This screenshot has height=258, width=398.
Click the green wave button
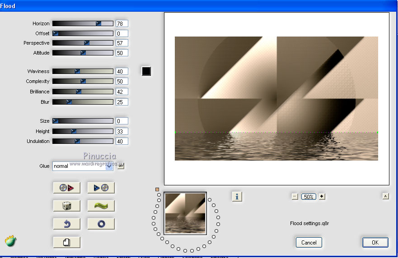pyautogui.click(x=101, y=206)
